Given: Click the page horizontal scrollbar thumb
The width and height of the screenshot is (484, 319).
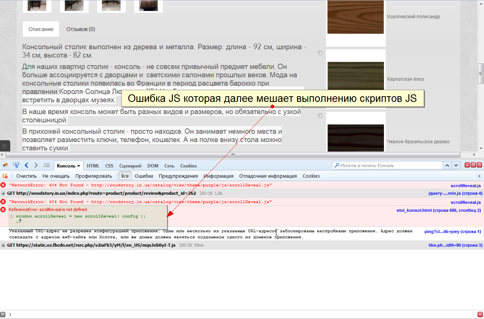Looking at the screenshot, I should point(233,155).
